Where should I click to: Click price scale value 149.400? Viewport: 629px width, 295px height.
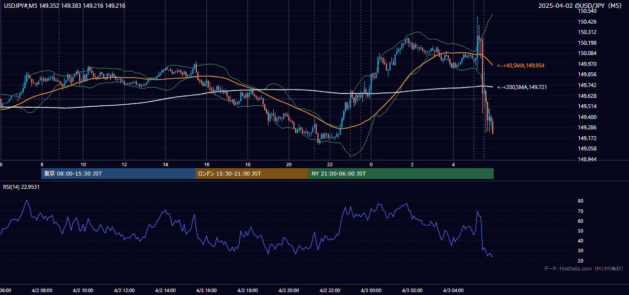(587, 117)
